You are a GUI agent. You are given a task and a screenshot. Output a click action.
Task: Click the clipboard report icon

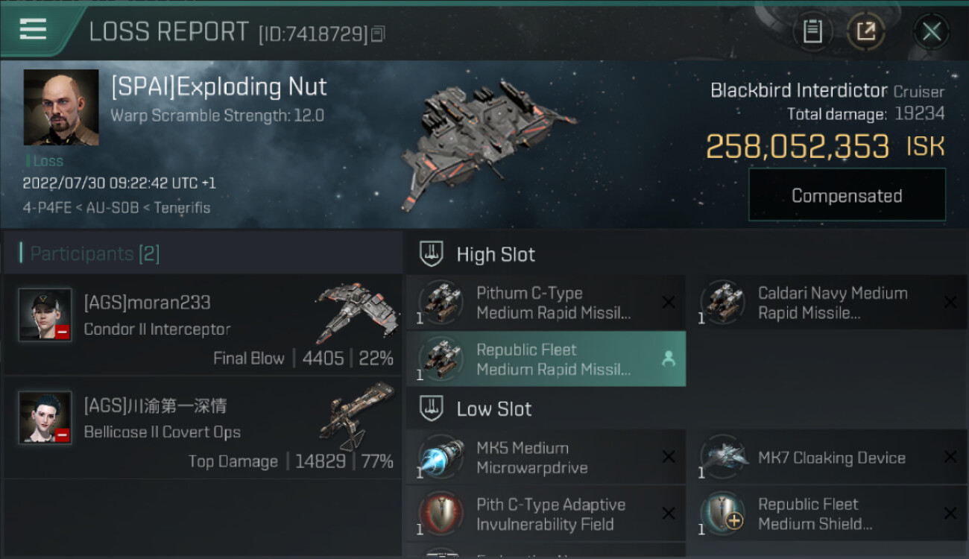812,31
